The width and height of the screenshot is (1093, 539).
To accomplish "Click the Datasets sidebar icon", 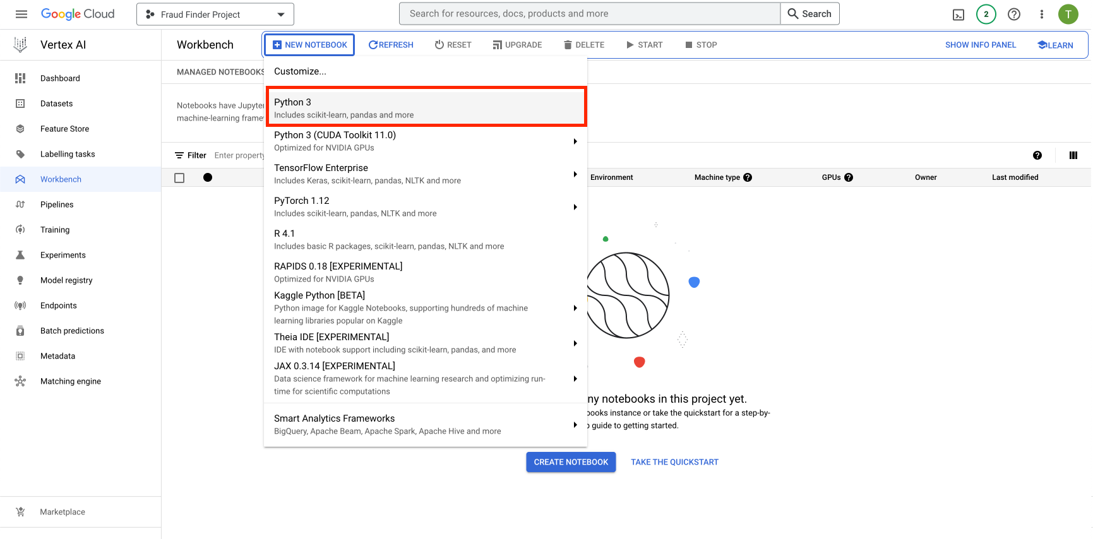I will [x=20, y=104].
